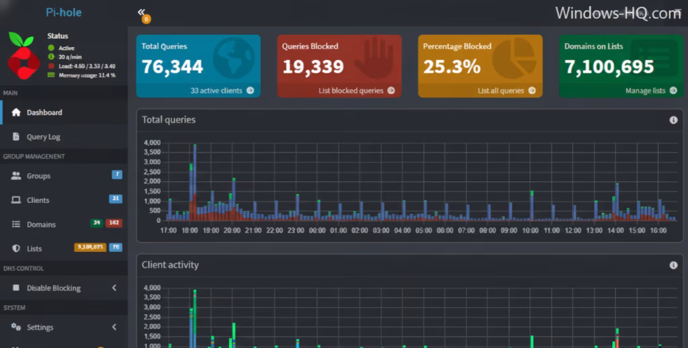Open the Groups management page
This screenshot has height=348, width=688.
tap(64, 175)
